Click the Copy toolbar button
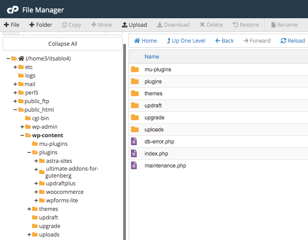 (72, 25)
